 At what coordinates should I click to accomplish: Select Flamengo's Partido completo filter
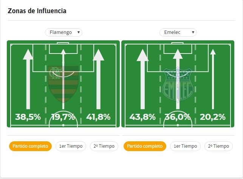30,146
